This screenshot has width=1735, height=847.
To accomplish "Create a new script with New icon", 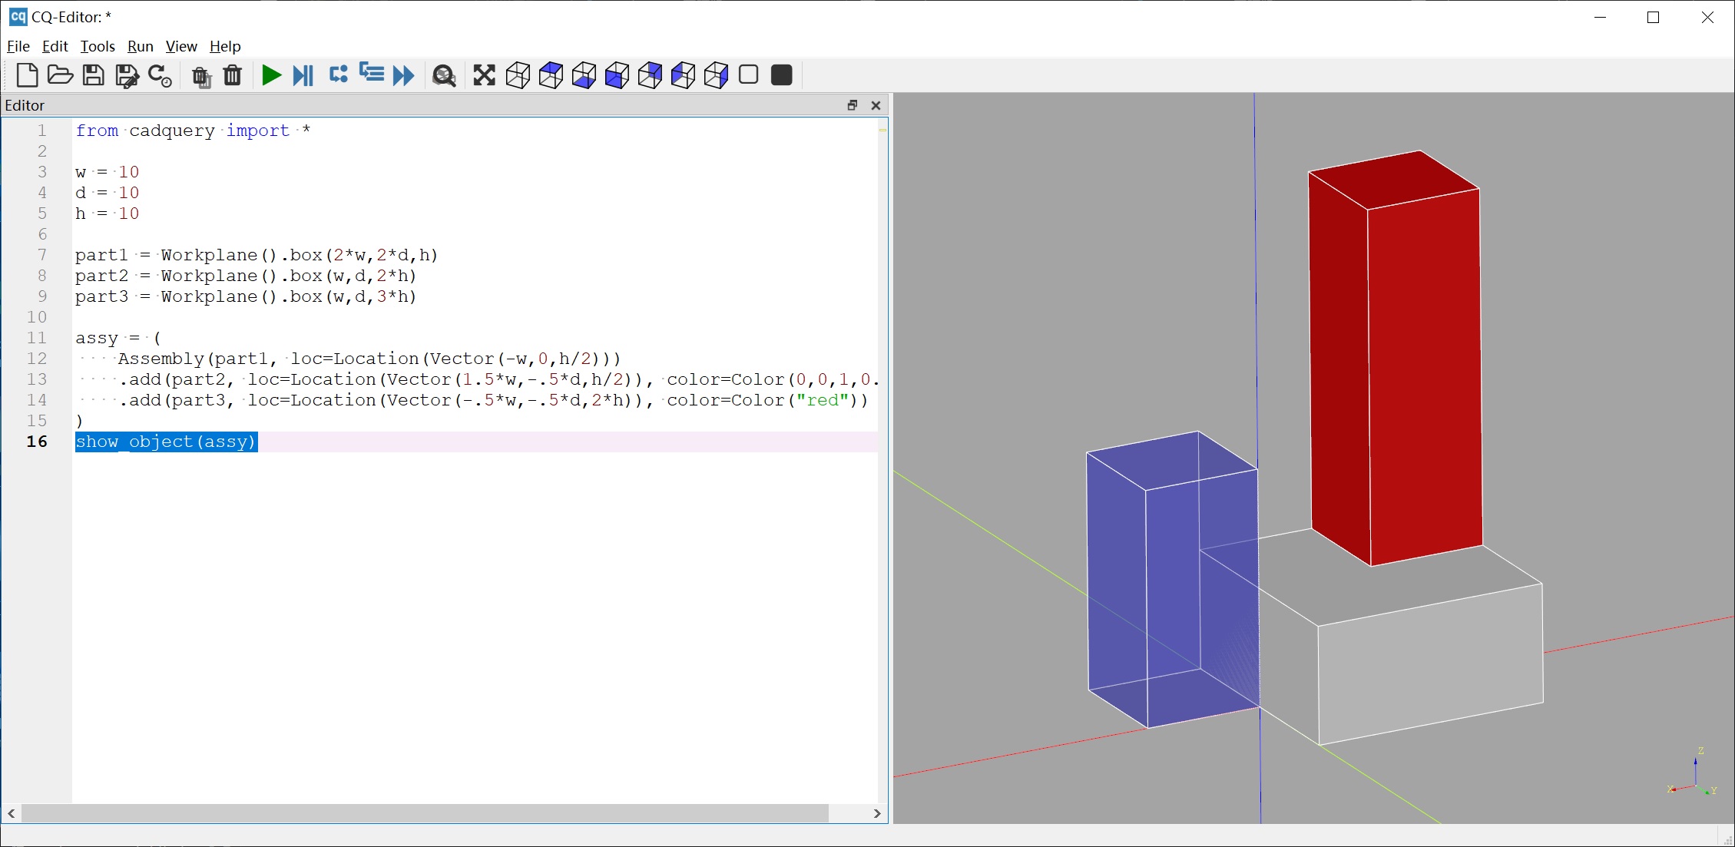I will click(x=27, y=74).
